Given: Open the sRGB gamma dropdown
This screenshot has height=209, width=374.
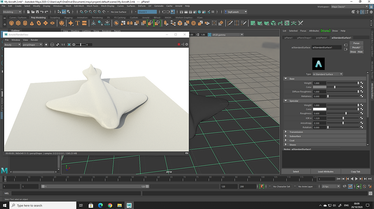Looking at the screenshot, I should pos(227,35).
